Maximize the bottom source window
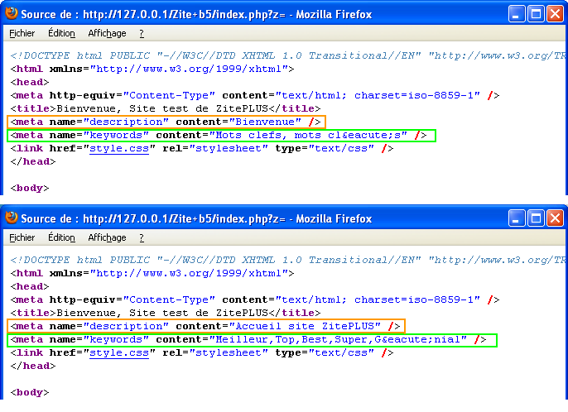Image resolution: width=568 pixels, height=412 pixels. (536, 218)
